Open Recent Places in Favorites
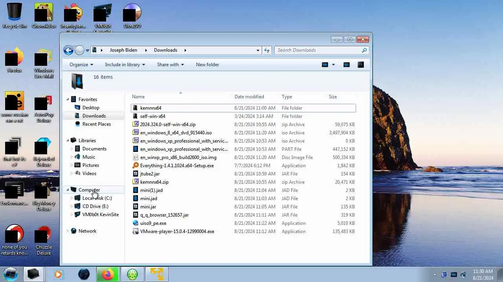Image resolution: width=503 pixels, height=282 pixels. [96, 124]
